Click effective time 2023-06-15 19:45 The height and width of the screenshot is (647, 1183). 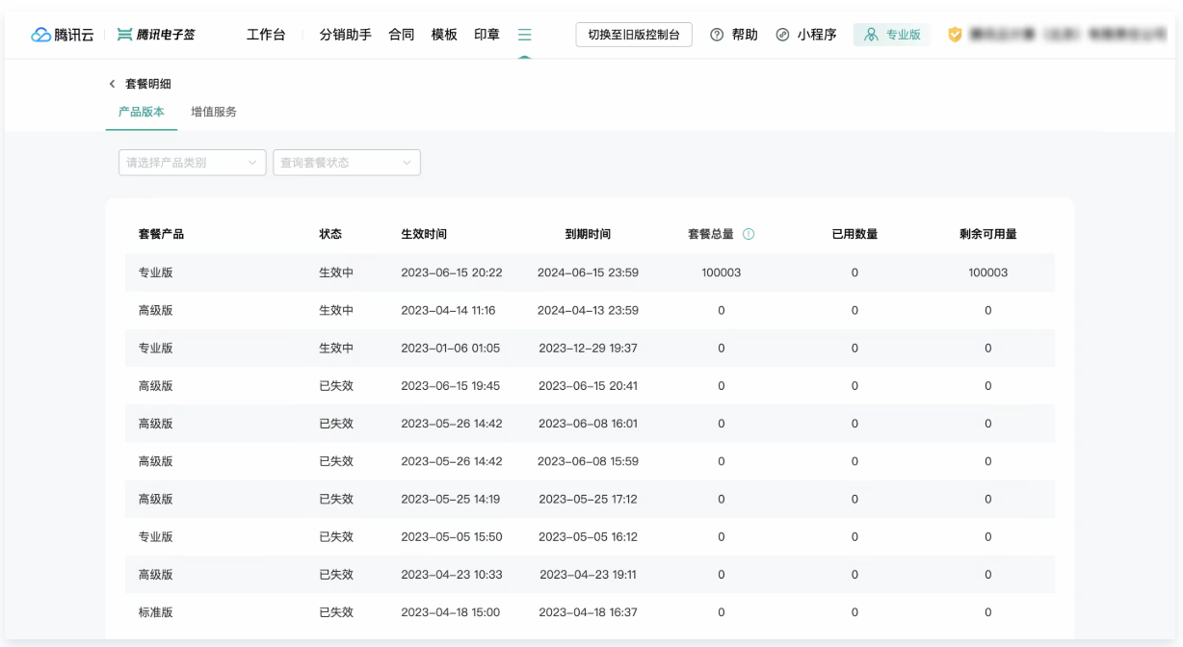tap(451, 385)
